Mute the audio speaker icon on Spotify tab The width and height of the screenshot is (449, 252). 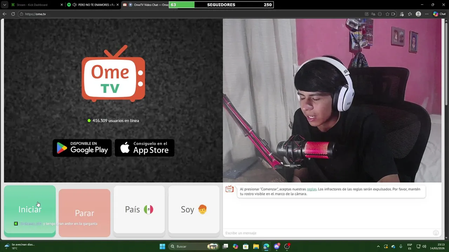coord(74,5)
